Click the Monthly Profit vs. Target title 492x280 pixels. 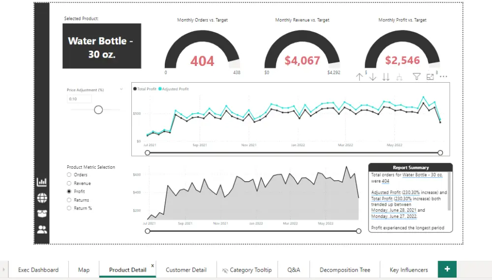(402, 20)
